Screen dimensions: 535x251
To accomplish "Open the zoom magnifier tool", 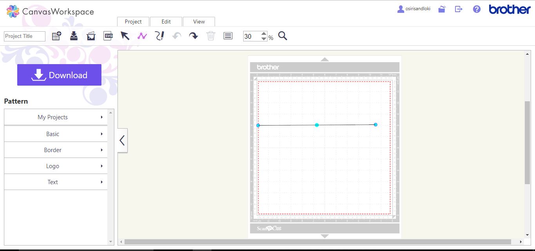I will click(283, 36).
